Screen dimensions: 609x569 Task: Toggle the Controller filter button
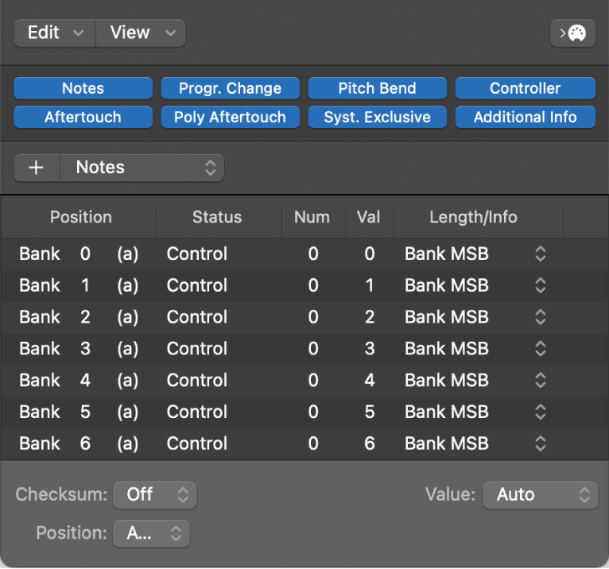pos(525,88)
